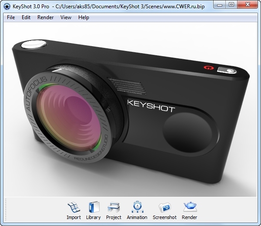261x226 pixels.
Task: Click the Render teapot icon
Action: pos(190,207)
